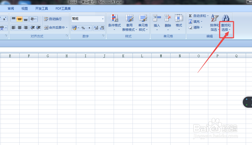Click the increase decimal icon
Image resolution: width=252 pixels, height=145 pixels.
click(96, 28)
